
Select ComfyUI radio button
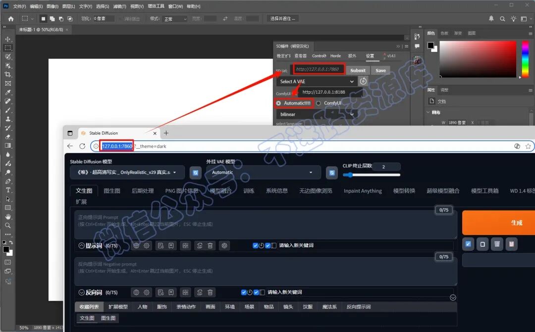(x=319, y=103)
